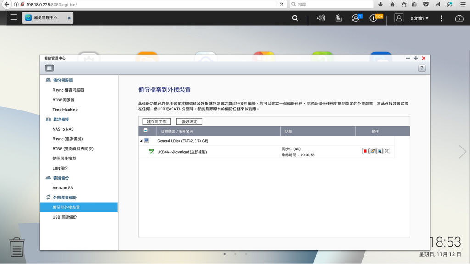This screenshot has width=470, height=264.
Task: Select 異地備援 section header
Action: click(61, 120)
